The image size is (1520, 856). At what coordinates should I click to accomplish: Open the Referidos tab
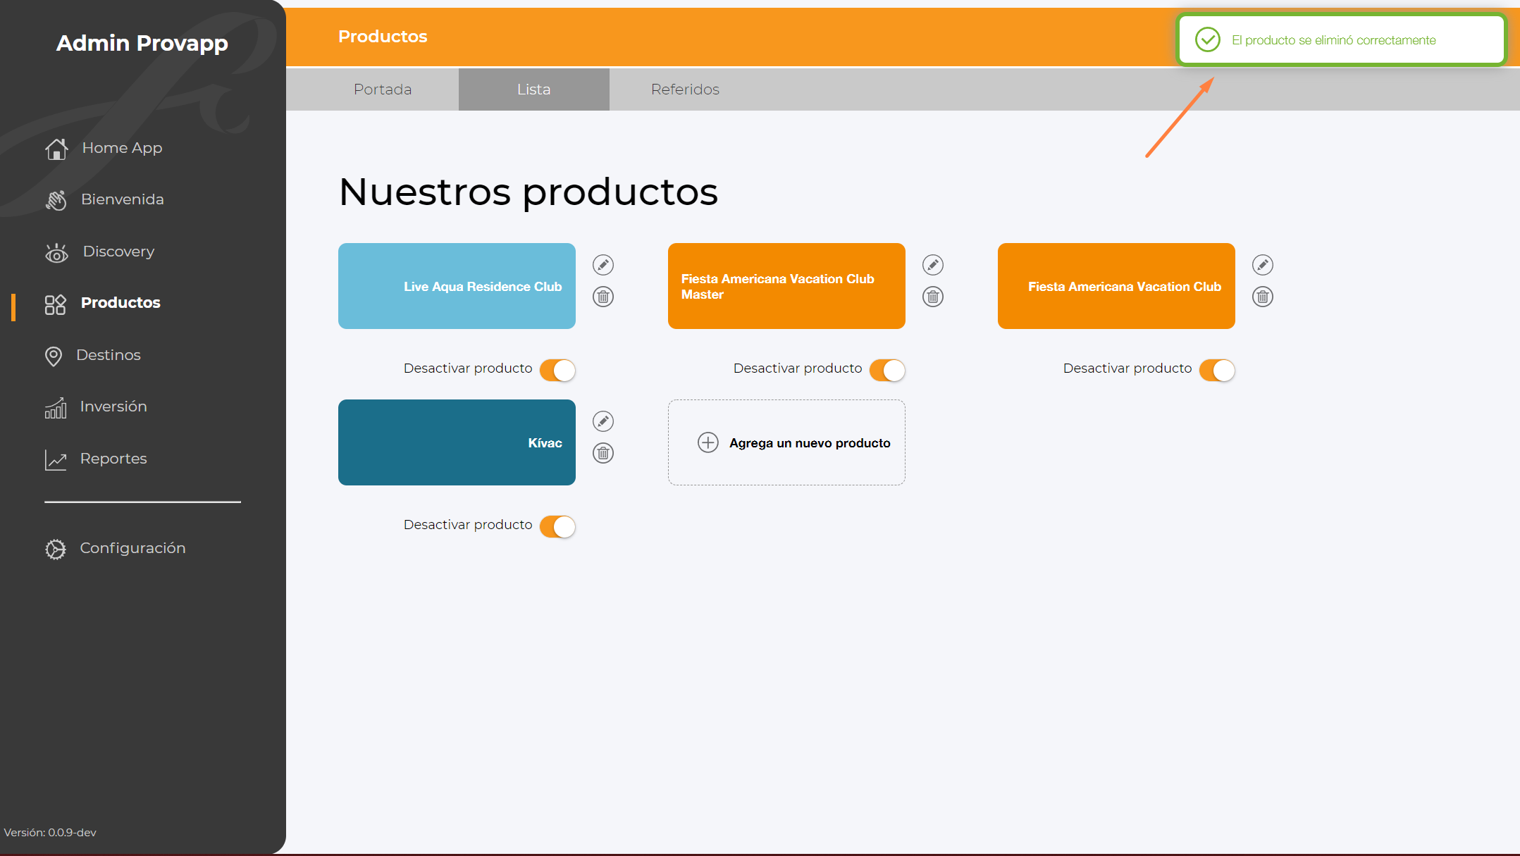[x=685, y=89]
